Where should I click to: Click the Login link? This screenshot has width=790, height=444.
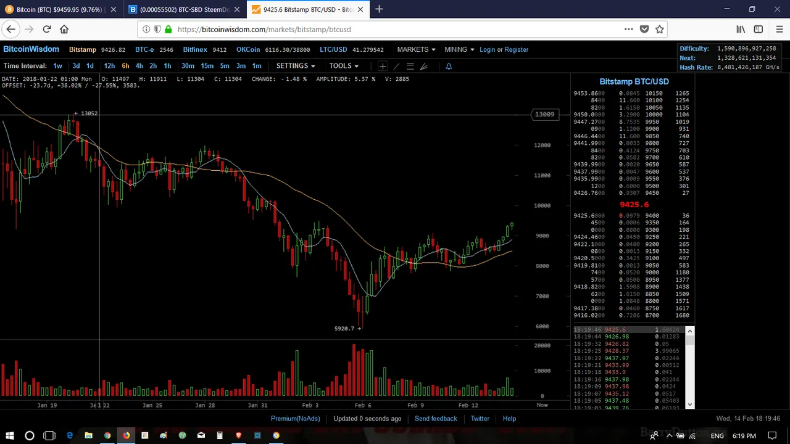pos(487,49)
